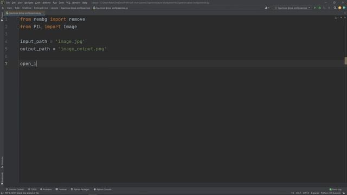This screenshot has width=347, height=195.
Task: Open the run configuration dropdown
Action: [x=292, y=8]
